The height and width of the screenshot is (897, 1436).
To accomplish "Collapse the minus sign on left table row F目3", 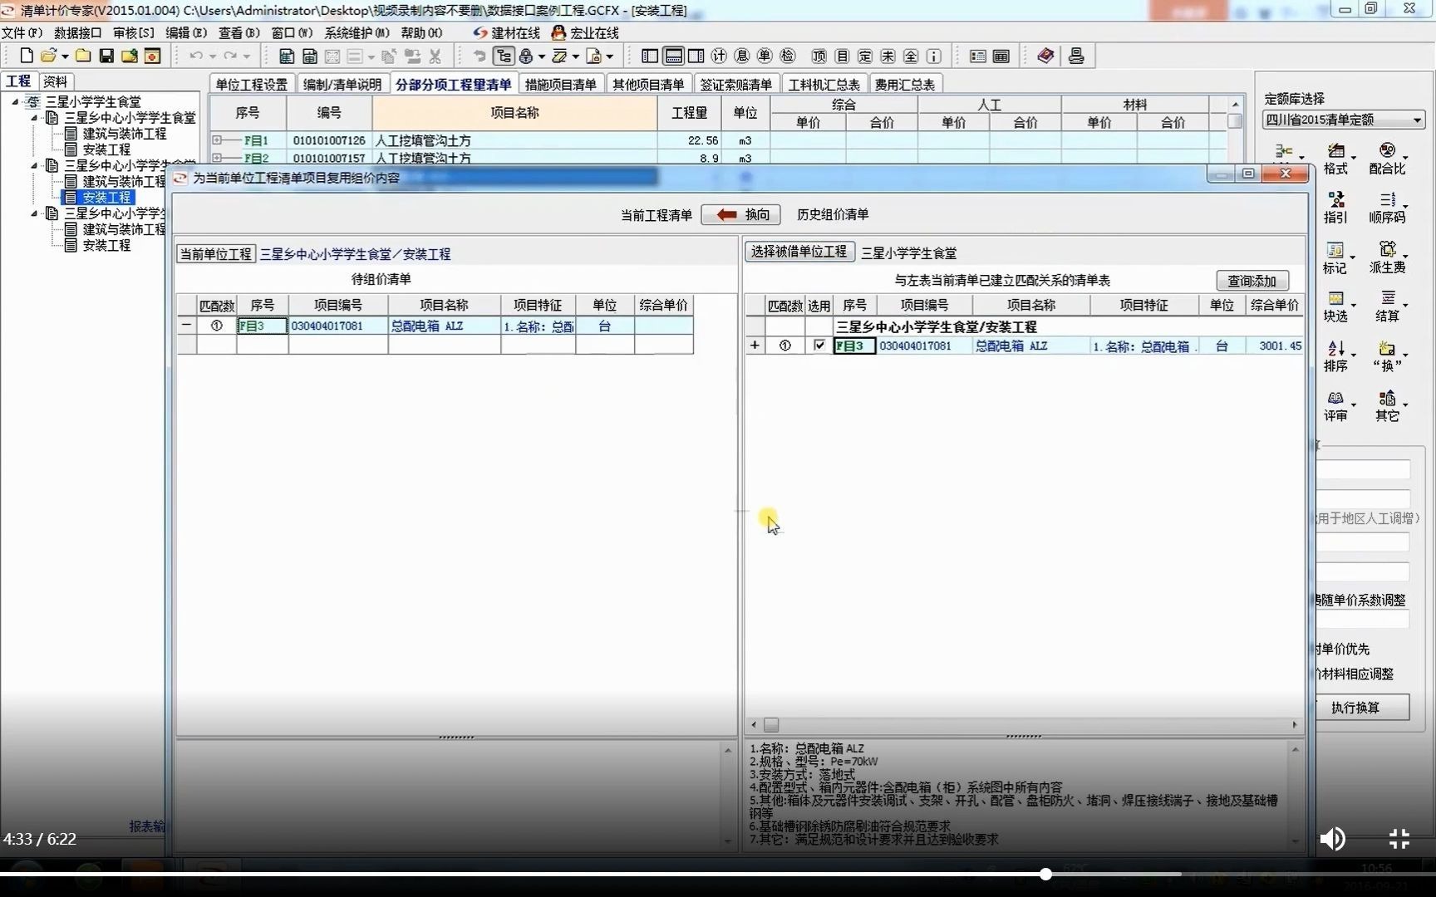I will pos(186,326).
